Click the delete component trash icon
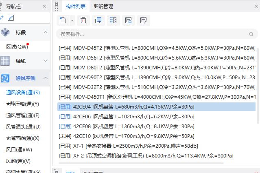The width and height of the screenshot is (260, 173). pos(83,20)
